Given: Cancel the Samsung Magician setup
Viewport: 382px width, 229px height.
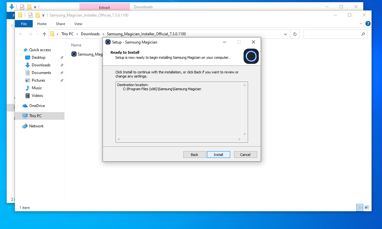Looking at the screenshot, I should click(245, 155).
